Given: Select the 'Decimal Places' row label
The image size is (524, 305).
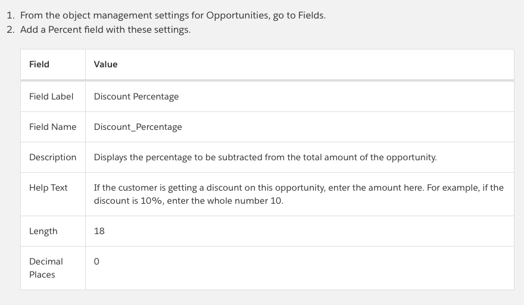Looking at the screenshot, I should tap(46, 268).
